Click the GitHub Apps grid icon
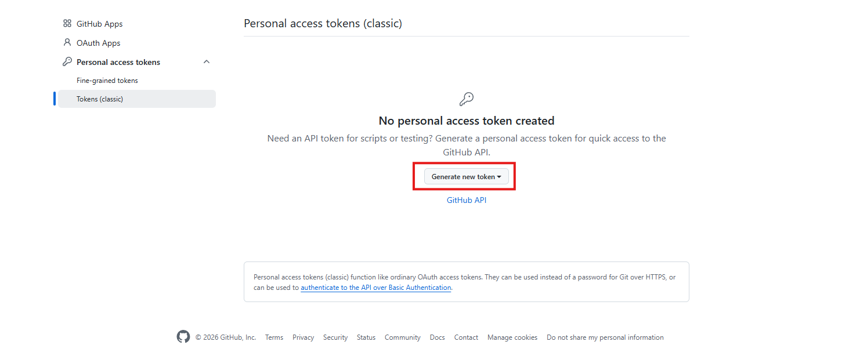 [x=67, y=23]
